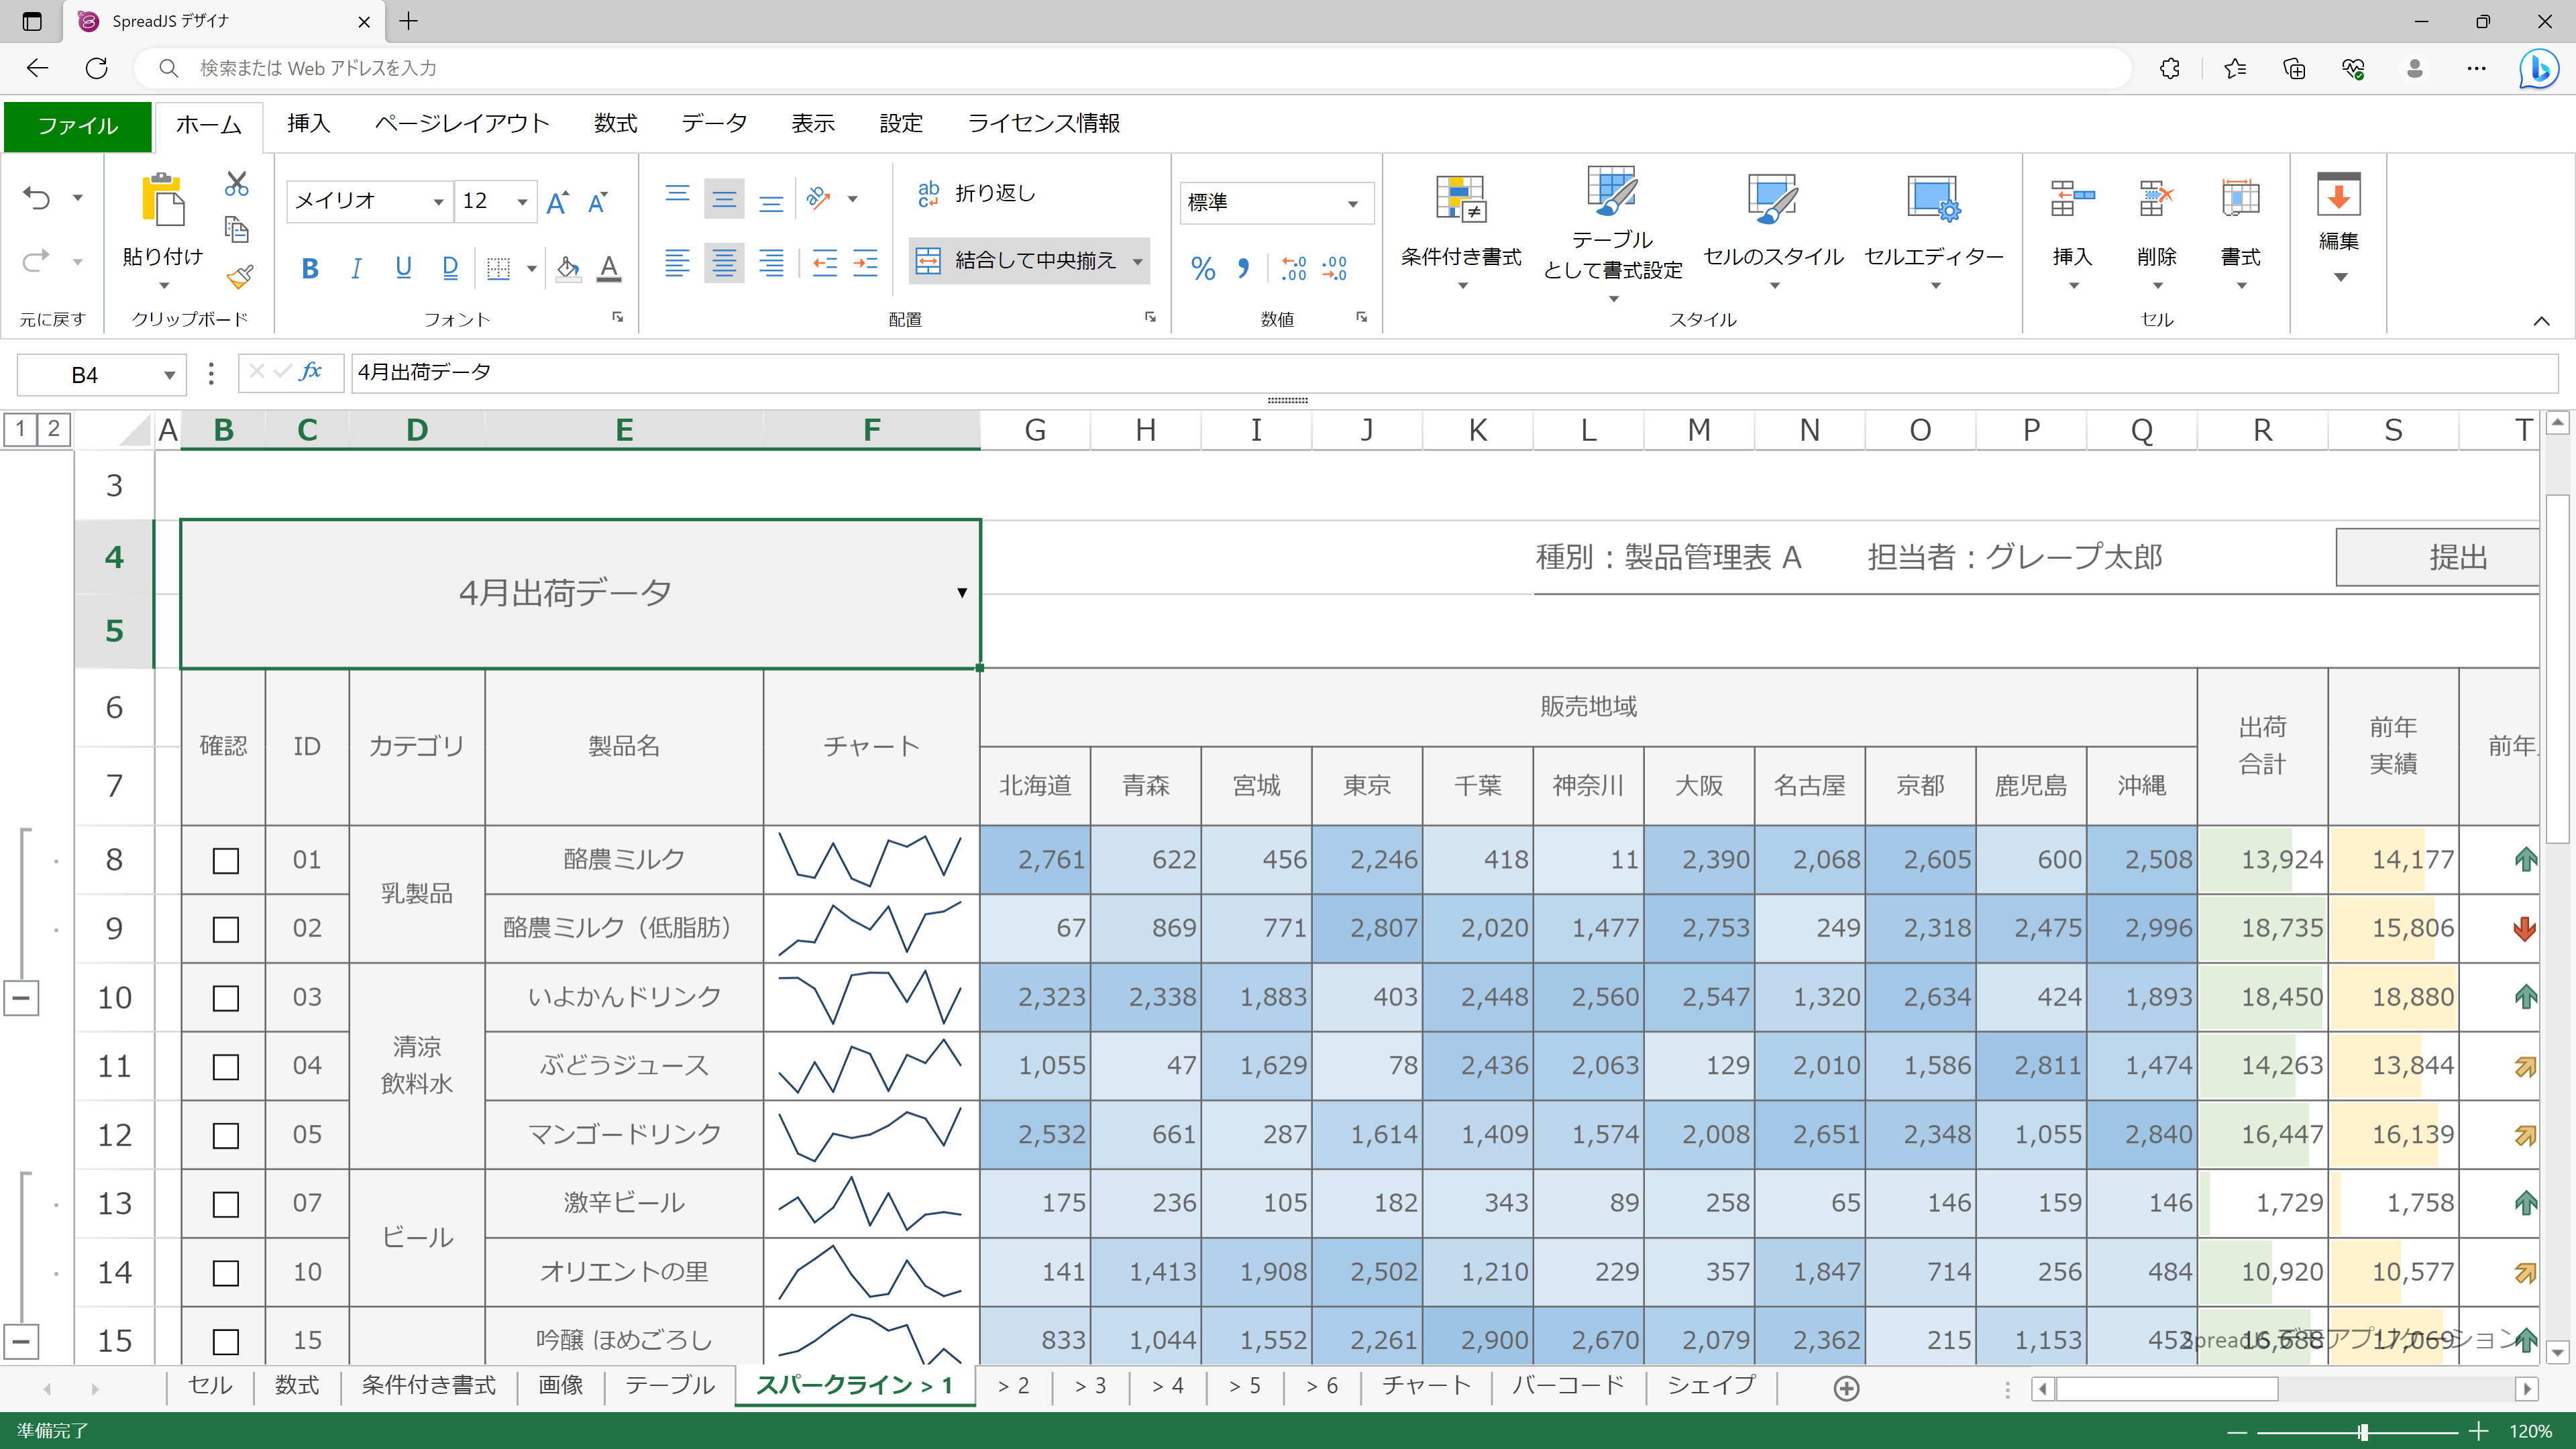Open the B4 name box dropdown
The height and width of the screenshot is (1449, 2576).
(x=169, y=376)
